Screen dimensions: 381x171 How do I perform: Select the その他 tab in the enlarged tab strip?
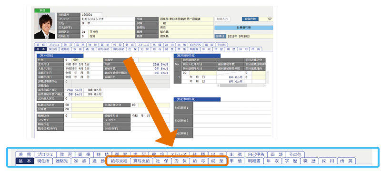(x=295, y=154)
